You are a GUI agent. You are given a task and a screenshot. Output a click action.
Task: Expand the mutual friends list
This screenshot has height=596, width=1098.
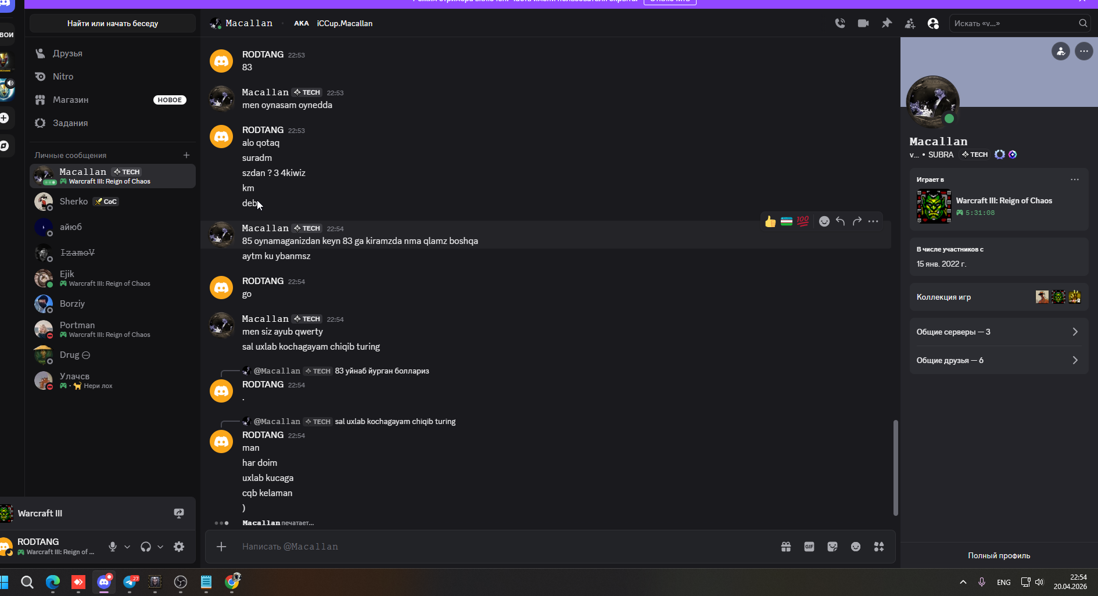(x=999, y=360)
